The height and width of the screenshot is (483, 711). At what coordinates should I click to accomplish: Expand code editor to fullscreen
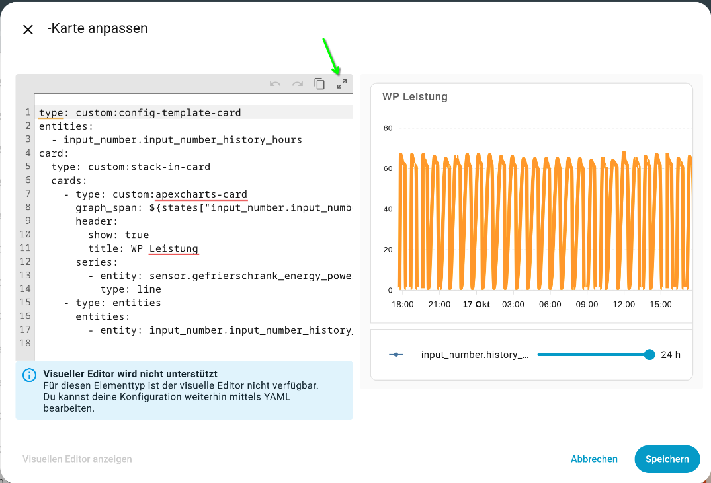coord(342,84)
